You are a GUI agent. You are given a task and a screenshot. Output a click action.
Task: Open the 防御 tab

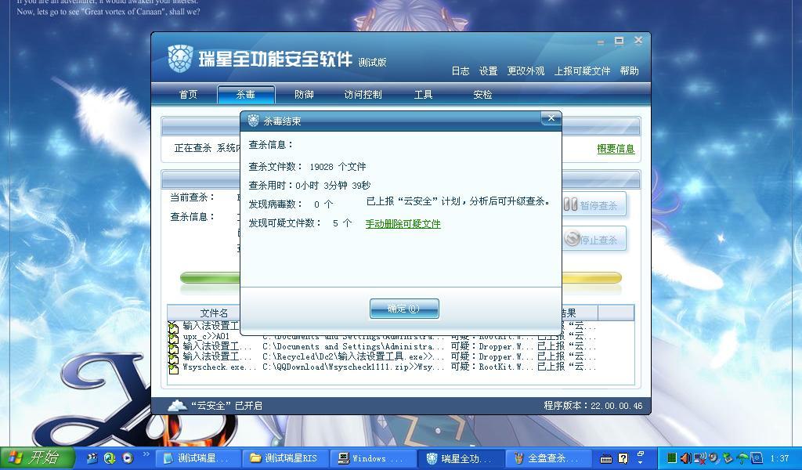pos(304,95)
